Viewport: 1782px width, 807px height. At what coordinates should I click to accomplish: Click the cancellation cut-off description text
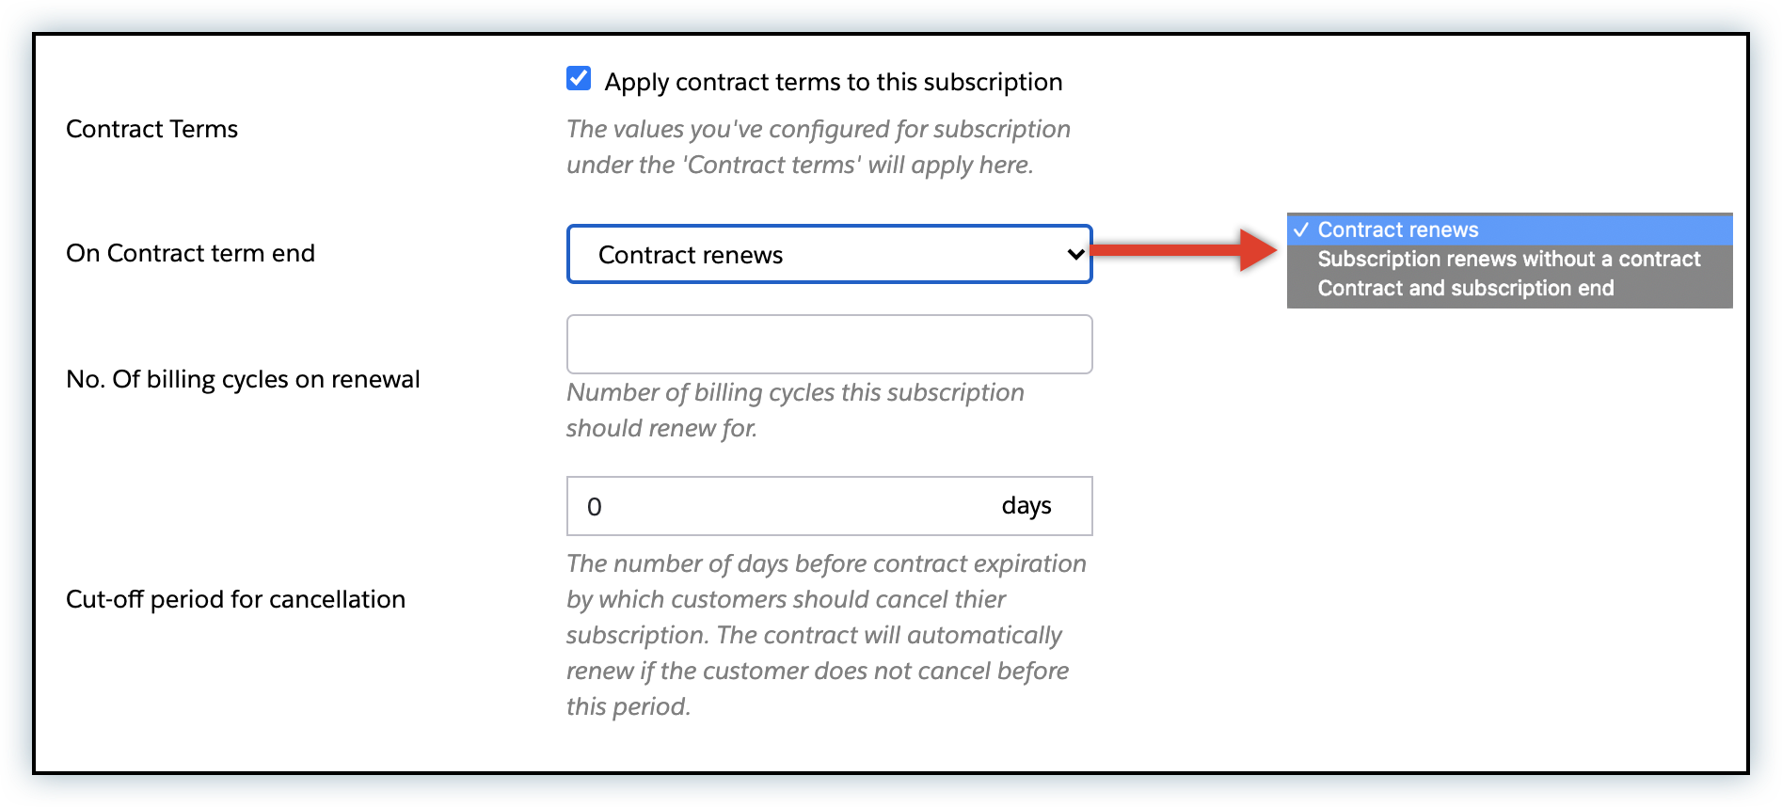[x=825, y=635]
